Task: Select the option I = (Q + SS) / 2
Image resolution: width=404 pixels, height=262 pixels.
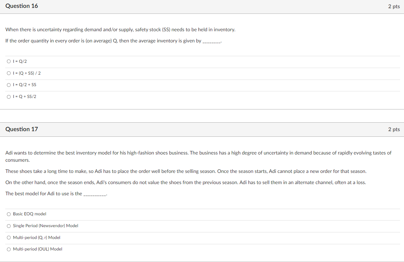Action: click(x=9, y=73)
